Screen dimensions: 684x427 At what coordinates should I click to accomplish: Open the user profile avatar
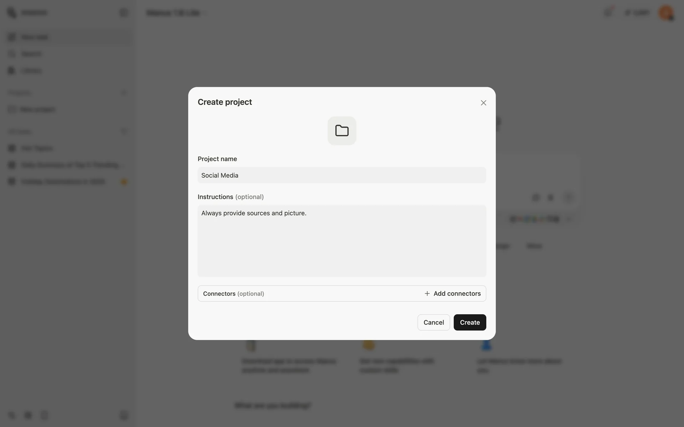pyautogui.click(x=665, y=13)
